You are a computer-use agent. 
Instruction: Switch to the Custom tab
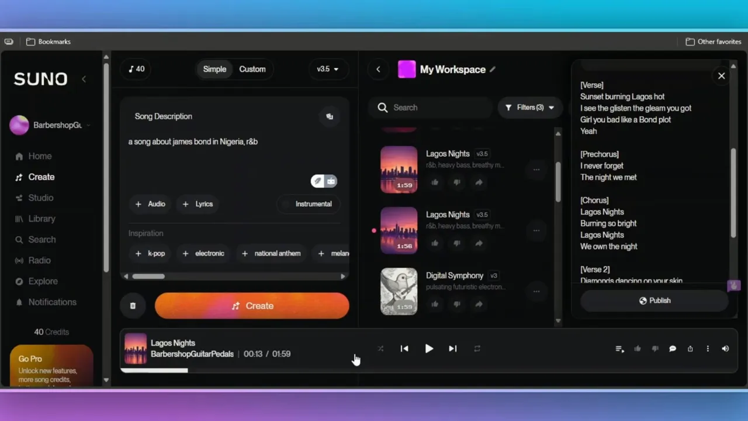[252, 69]
